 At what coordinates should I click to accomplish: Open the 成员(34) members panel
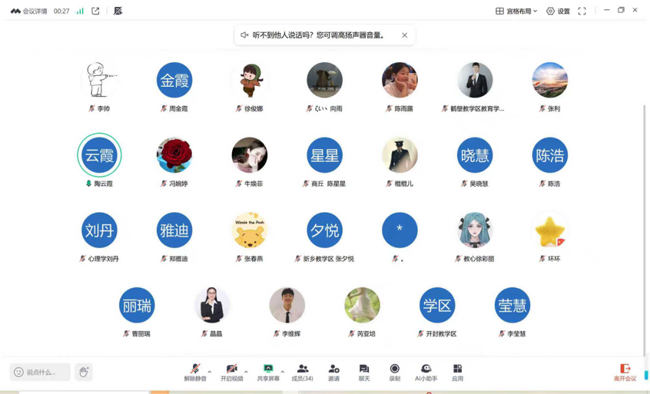[303, 372]
